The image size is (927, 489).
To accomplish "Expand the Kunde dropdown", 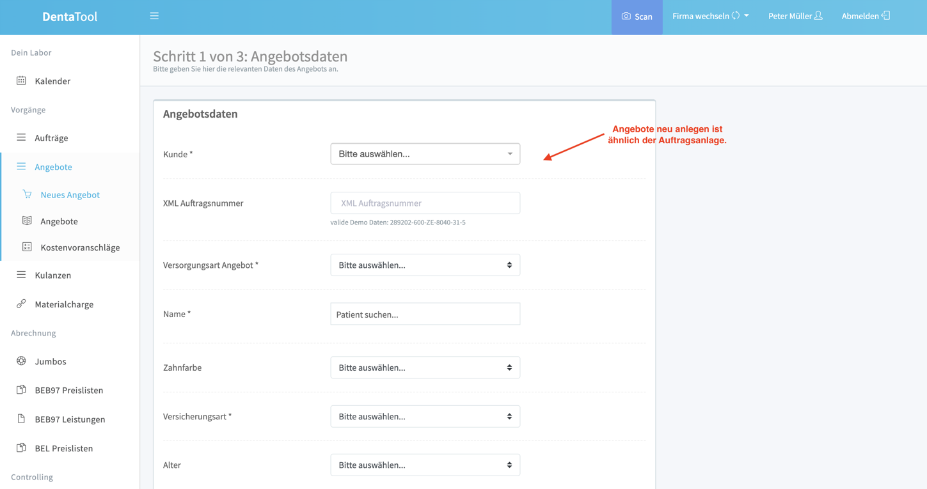I will point(425,154).
